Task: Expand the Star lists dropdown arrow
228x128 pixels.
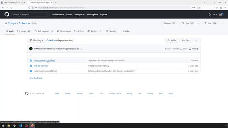Action: (x=221, y=23)
